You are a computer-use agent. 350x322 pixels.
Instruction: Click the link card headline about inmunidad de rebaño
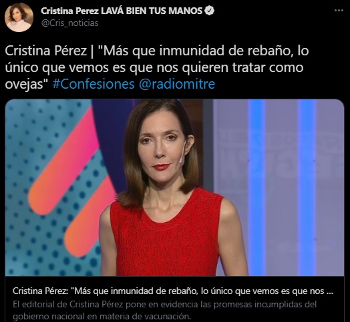[x=173, y=291]
